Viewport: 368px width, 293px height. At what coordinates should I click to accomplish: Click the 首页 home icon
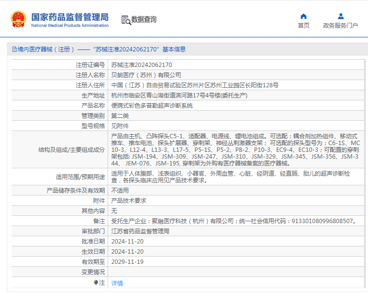point(304,16)
